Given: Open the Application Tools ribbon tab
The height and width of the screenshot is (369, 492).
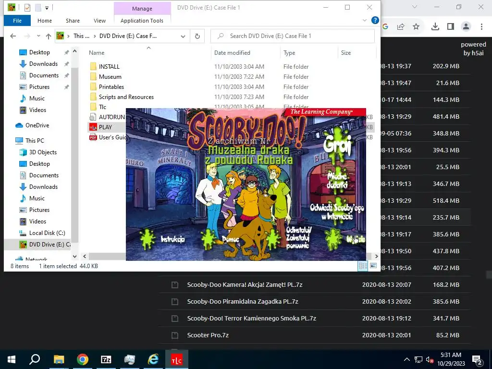Looking at the screenshot, I should [142, 21].
